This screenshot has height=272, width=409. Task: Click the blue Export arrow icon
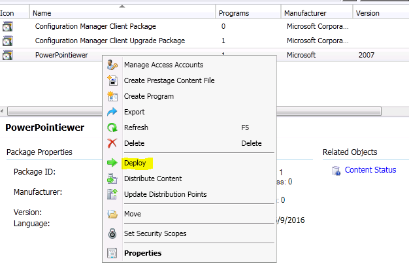pos(112,112)
